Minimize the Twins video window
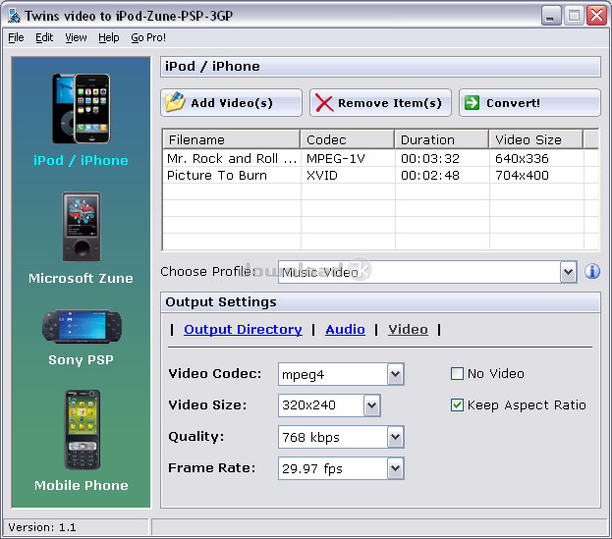 point(551,16)
